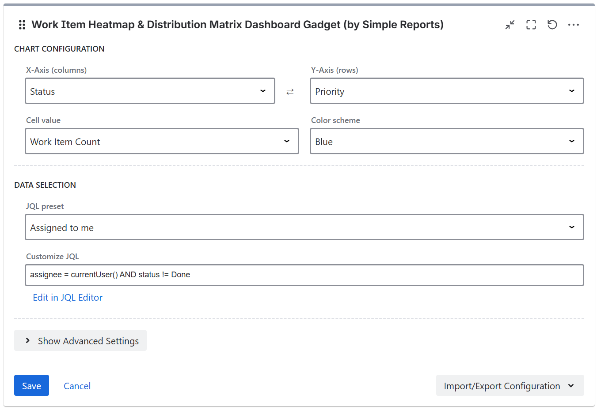Viewport: 597px width, 410px height.
Task: Open the Cell value dropdown
Action: point(162,142)
